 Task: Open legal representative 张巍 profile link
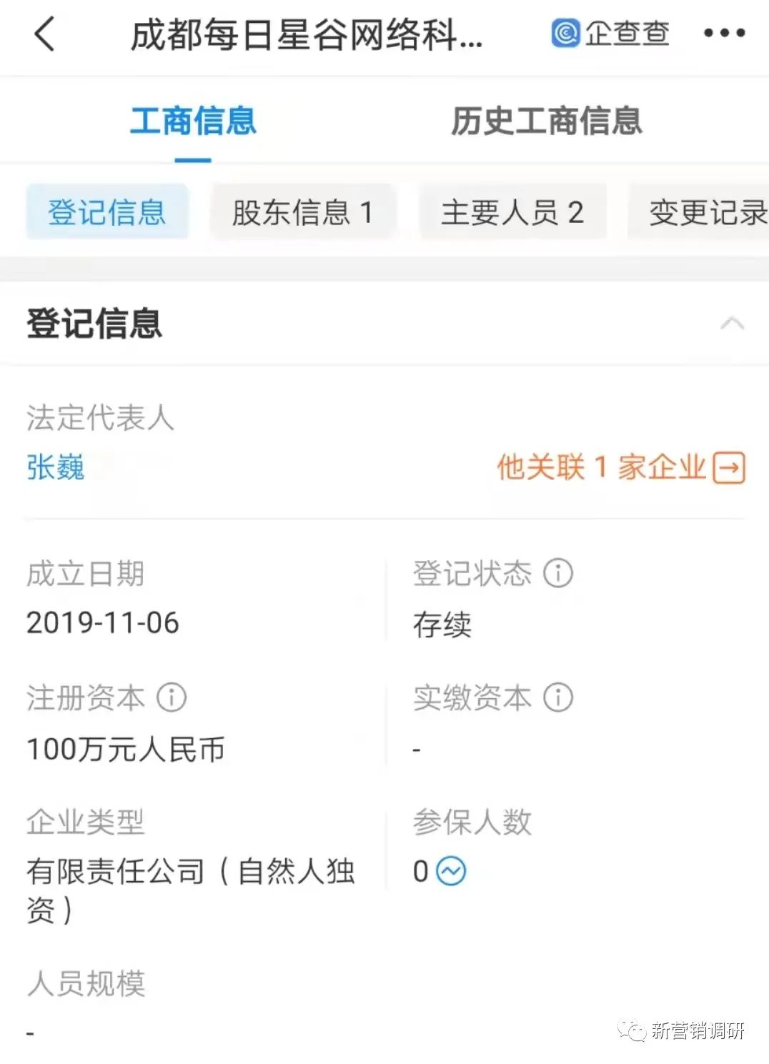56,467
